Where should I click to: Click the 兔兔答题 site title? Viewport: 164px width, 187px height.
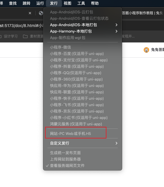click(157, 50)
